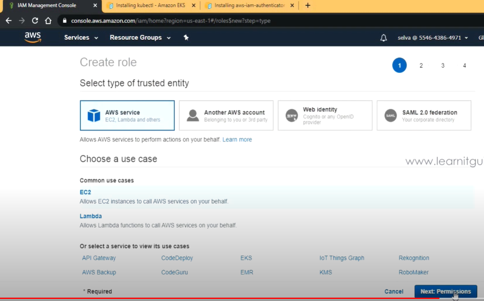Click the padlock site info icon
Image resolution: width=484 pixels, height=301 pixels.
65,21
